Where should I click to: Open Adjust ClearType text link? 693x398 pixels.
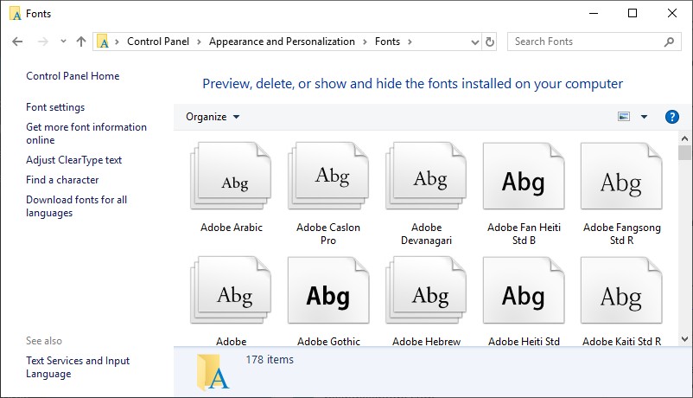73,160
